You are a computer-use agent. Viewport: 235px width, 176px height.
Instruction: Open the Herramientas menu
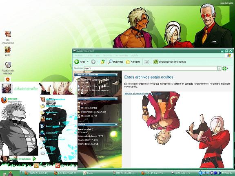click(x=122, y=55)
